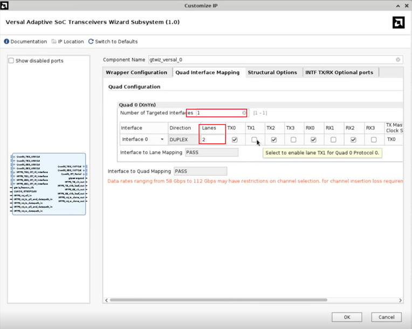Screen dimensions: 412x329
Task: Click Number of Targeted Interfaces field
Action: [222, 113]
